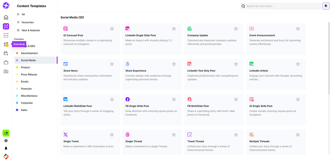This screenshot has width=332, height=163.
Task: Open the upload folder icon
Action: click(6, 71)
